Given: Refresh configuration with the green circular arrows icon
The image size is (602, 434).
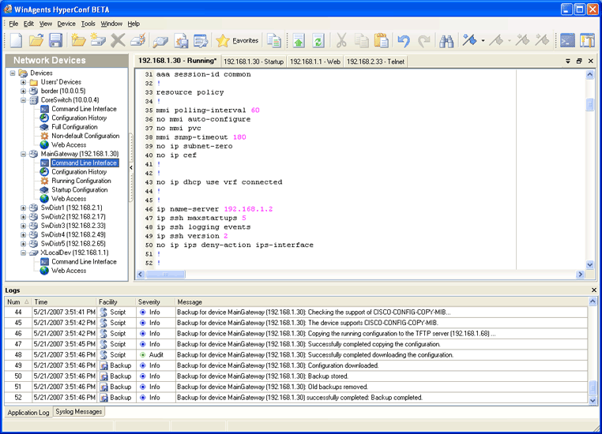Looking at the screenshot, I should (x=318, y=40).
